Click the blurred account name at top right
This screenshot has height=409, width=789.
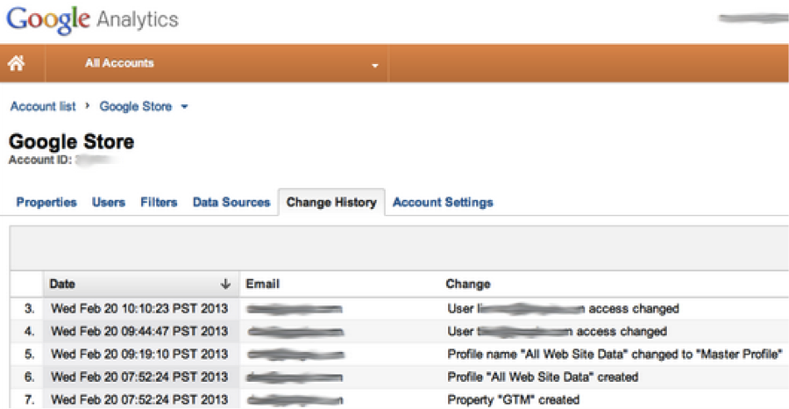[x=753, y=18]
